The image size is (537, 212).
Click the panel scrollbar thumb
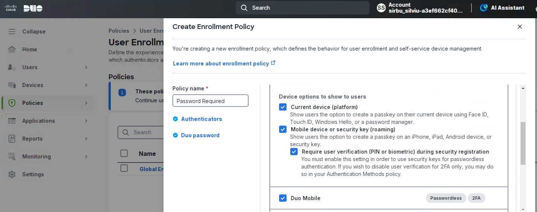tap(523, 143)
